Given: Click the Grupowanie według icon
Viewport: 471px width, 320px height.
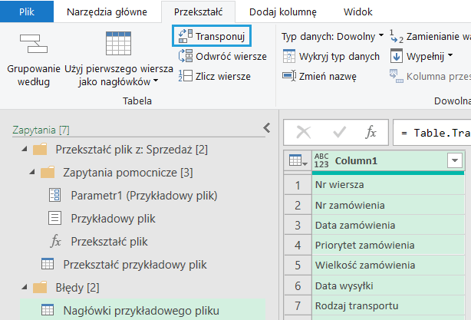Looking at the screenshot, I should pyautogui.click(x=32, y=45).
